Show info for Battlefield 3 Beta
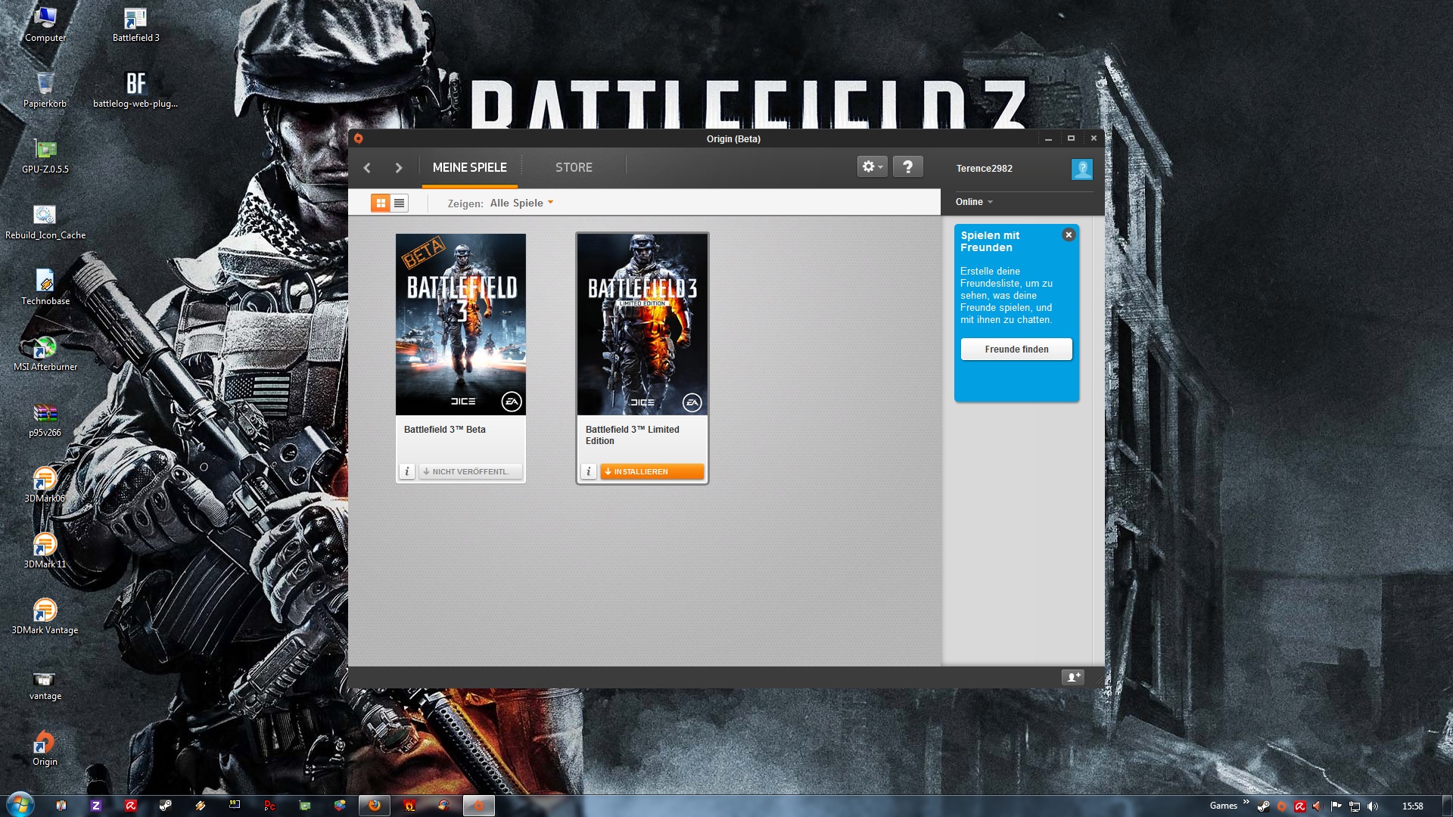 407,471
